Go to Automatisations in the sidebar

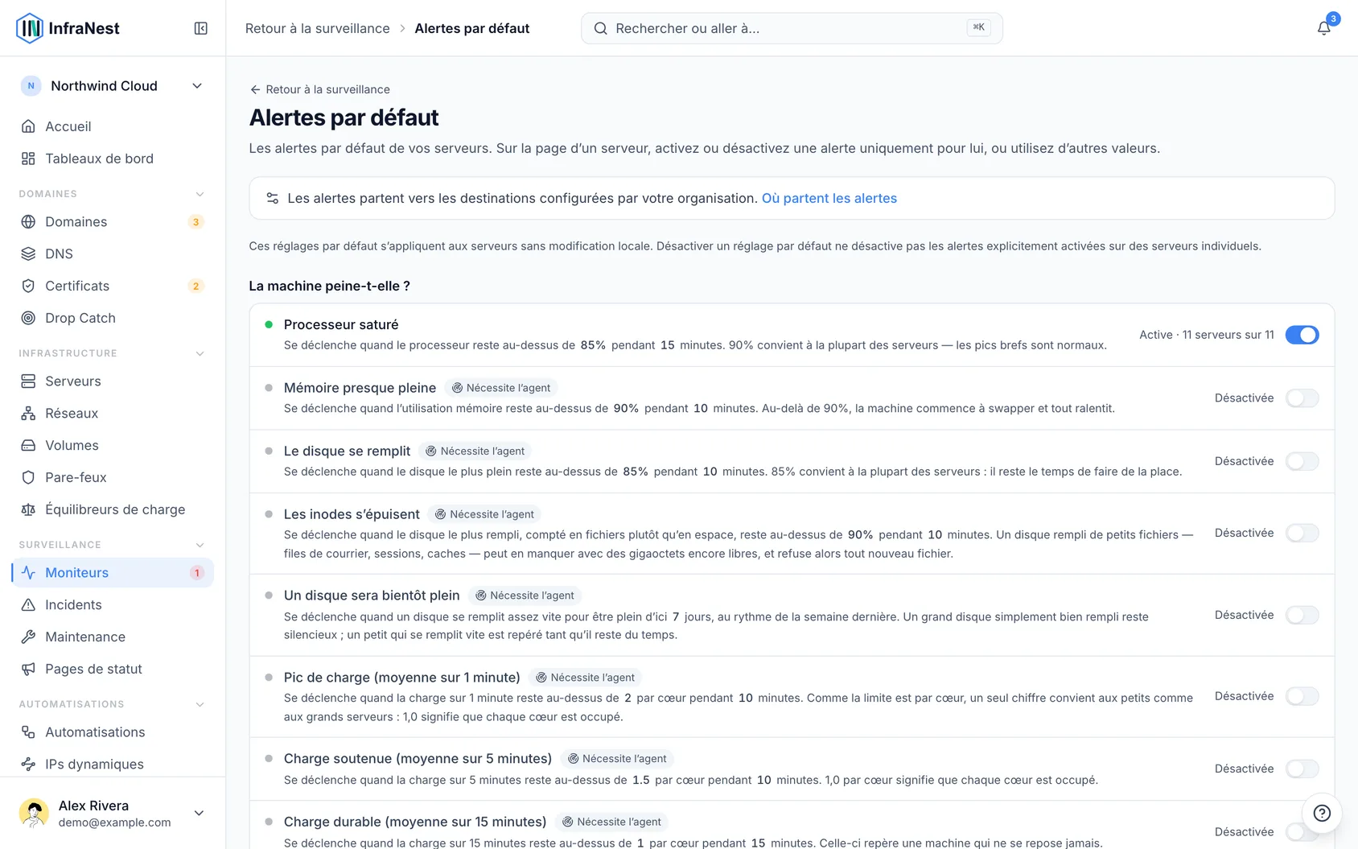113,732
